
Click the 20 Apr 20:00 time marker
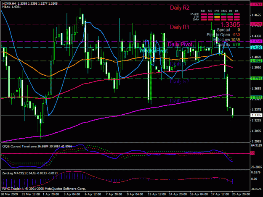coord(241,194)
